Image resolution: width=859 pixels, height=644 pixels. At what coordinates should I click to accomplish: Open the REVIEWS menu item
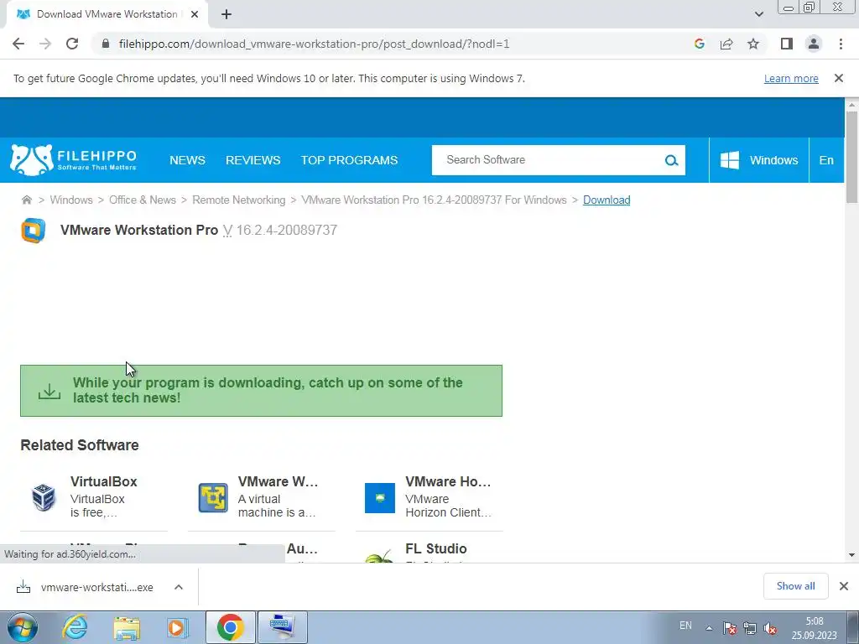point(253,160)
